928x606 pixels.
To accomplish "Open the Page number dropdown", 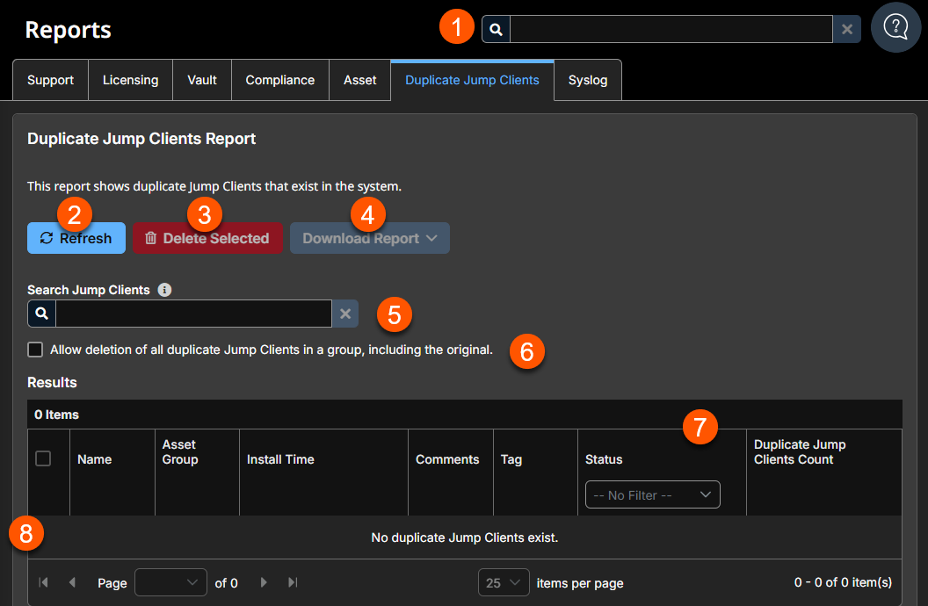I will pyautogui.click(x=171, y=582).
